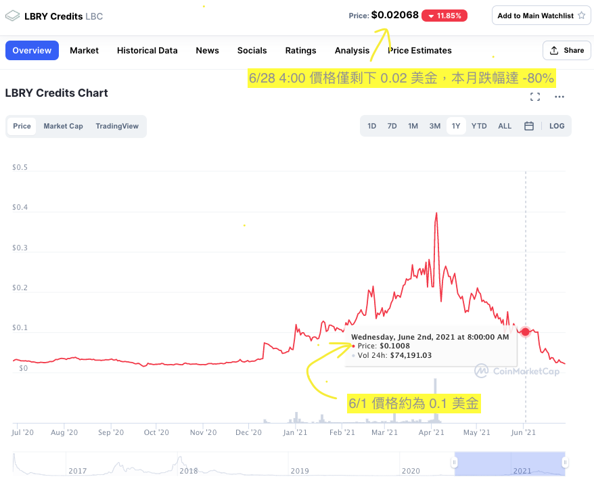Image resolution: width=594 pixels, height=481 pixels.
Task: Click the April 2021 price peak on chart
Action: (436, 214)
